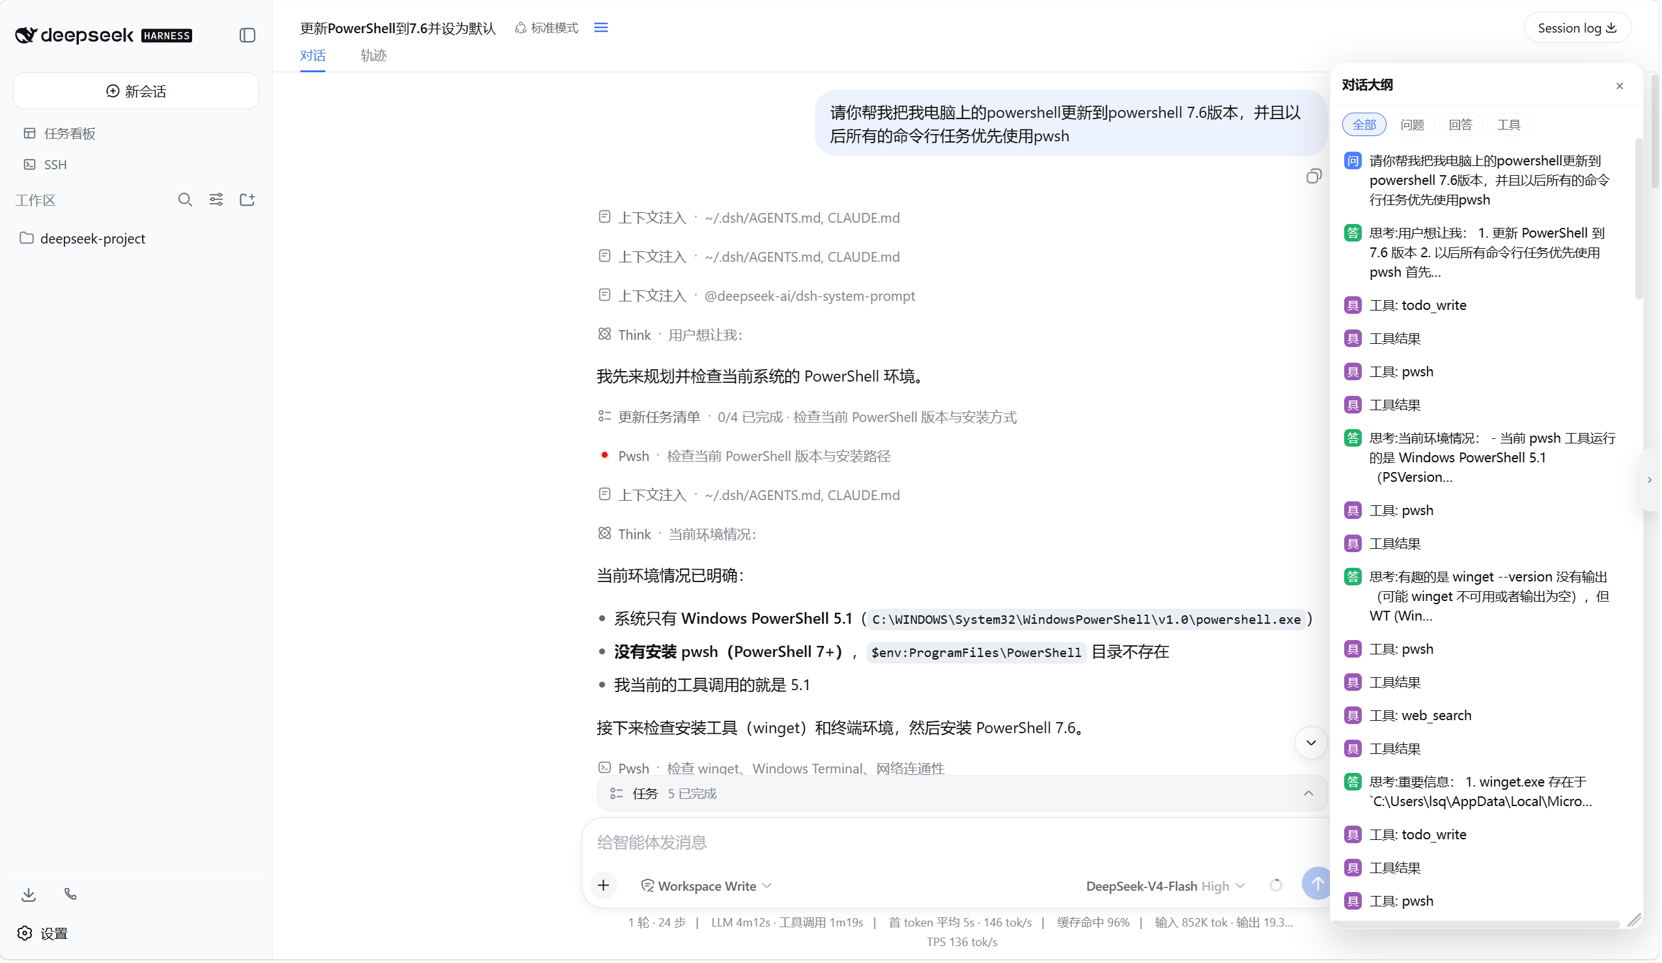
Task: Open workspace filter settings icon
Action: tap(216, 200)
